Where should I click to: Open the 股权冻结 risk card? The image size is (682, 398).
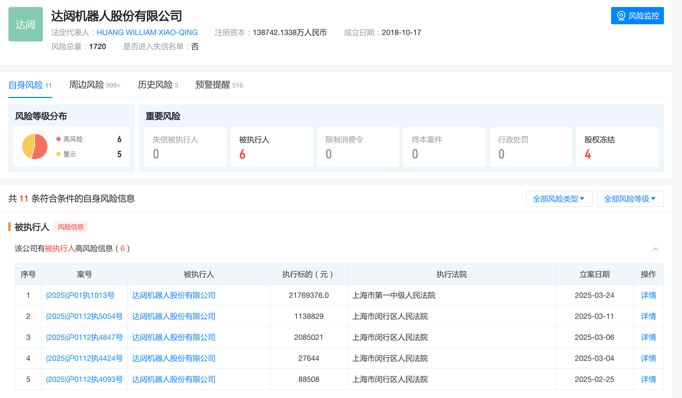(617, 147)
